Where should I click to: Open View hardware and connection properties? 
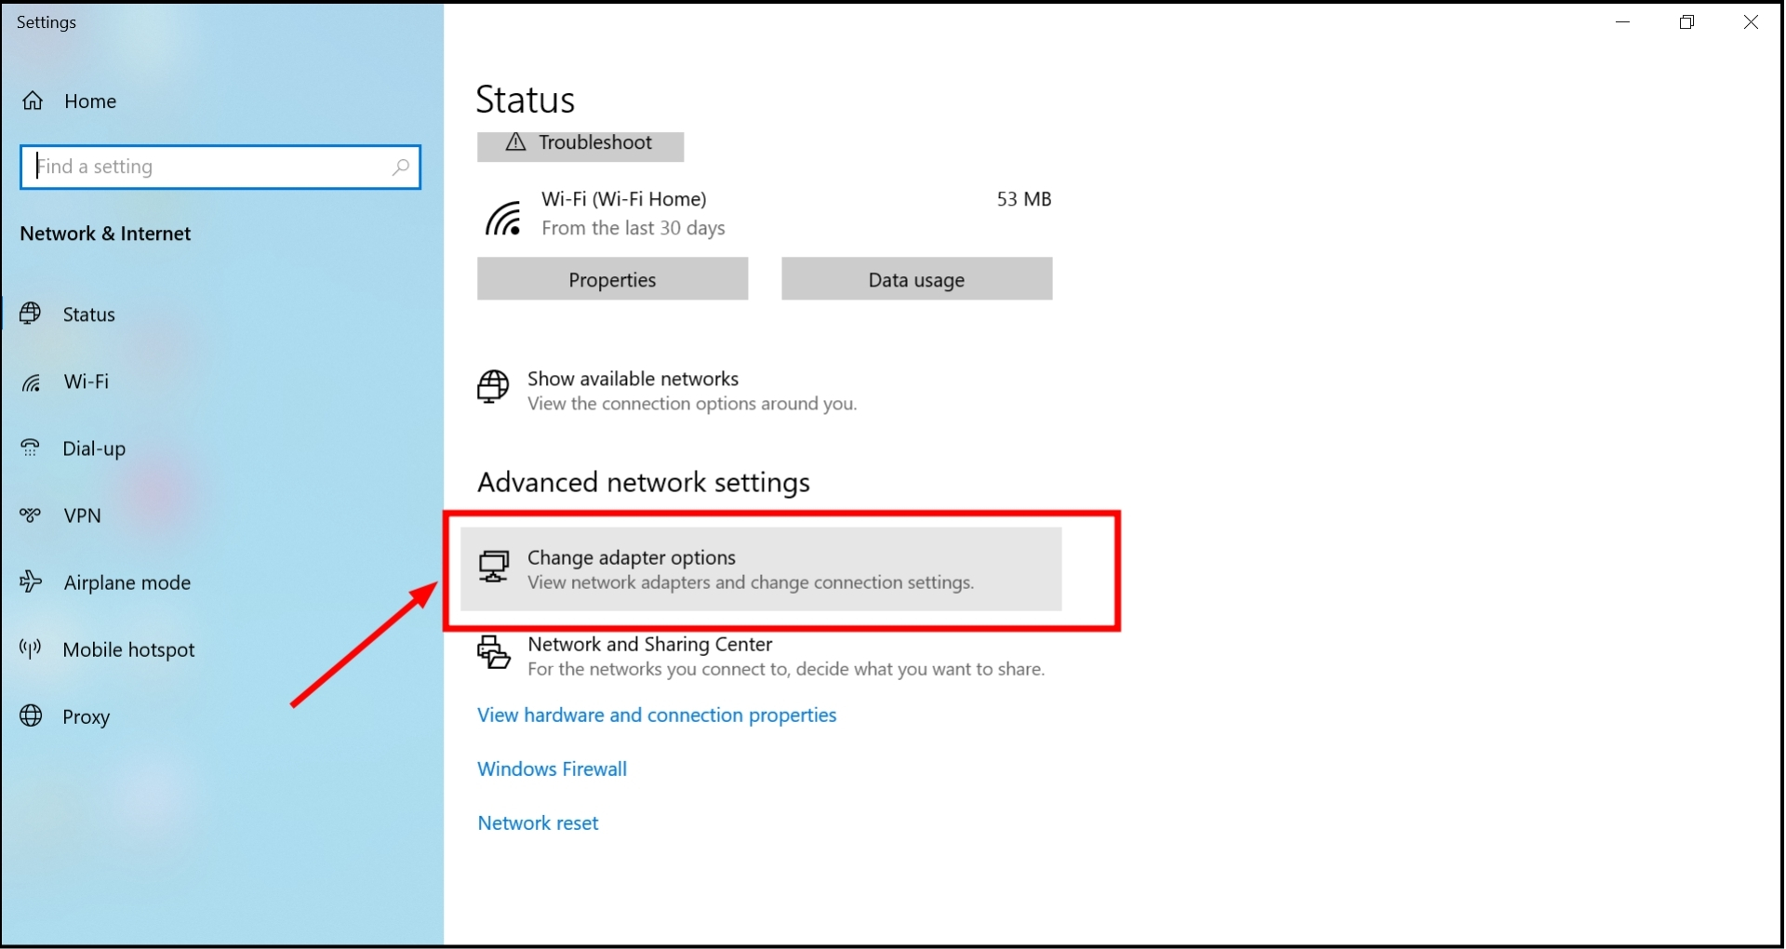point(656,715)
